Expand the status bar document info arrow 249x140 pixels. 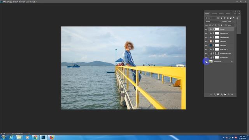point(29,134)
